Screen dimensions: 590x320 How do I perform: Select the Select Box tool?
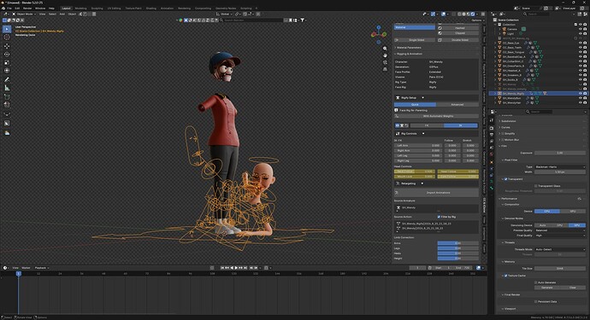pos(7,29)
